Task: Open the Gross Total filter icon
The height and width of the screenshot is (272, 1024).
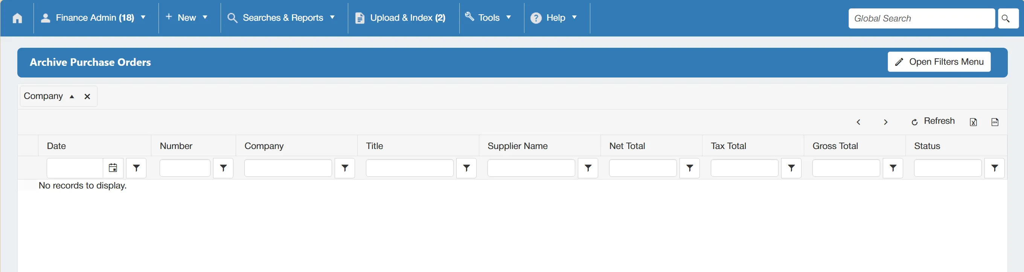Action: click(893, 168)
